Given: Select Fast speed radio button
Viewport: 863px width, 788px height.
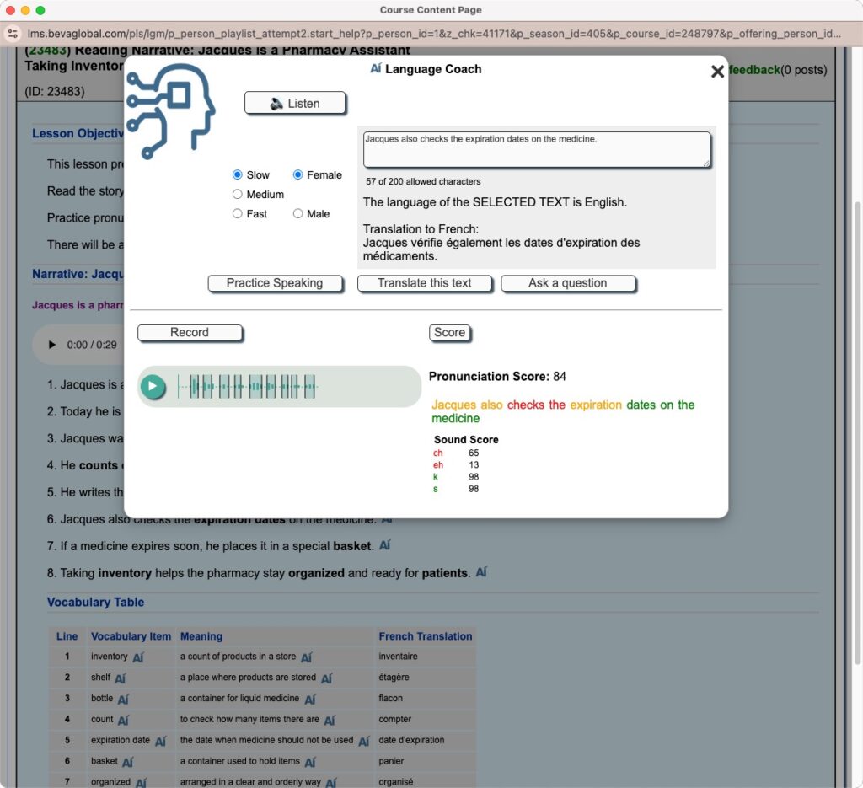Looking at the screenshot, I should (237, 213).
